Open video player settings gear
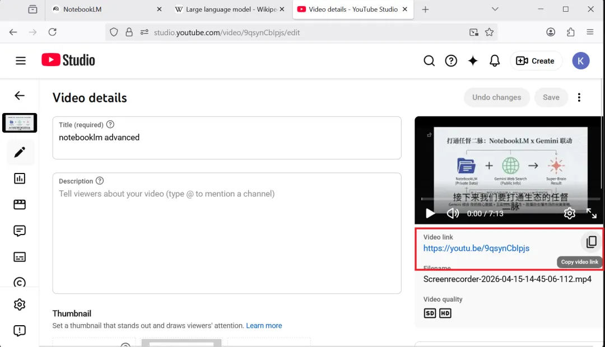 point(570,213)
